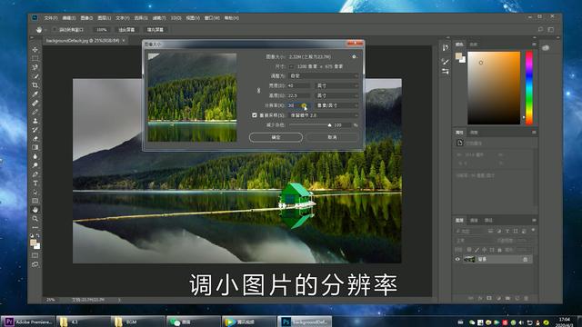Open the Layers panel flyout menu
This screenshot has height=327, width=582.
point(534,220)
